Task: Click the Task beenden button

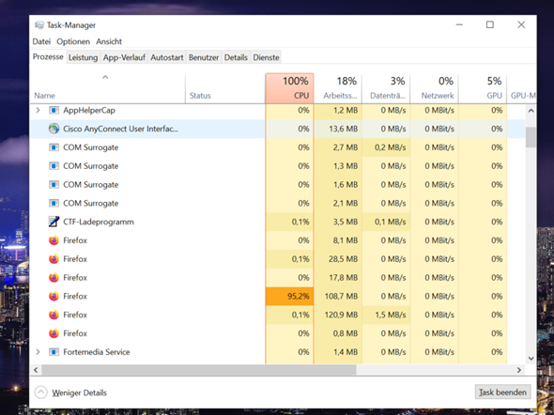Action: click(x=502, y=392)
